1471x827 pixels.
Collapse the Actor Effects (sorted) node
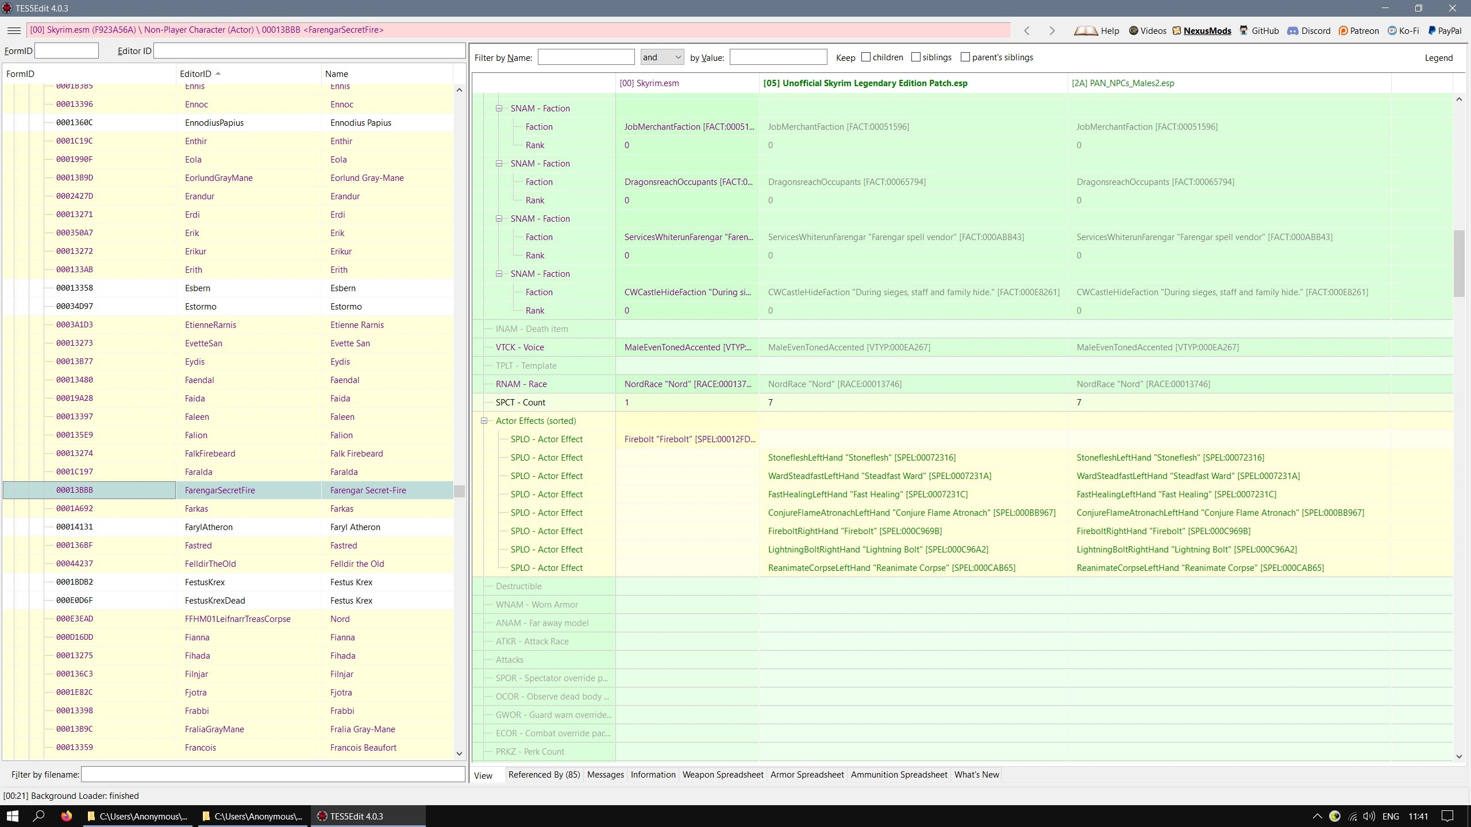484,421
